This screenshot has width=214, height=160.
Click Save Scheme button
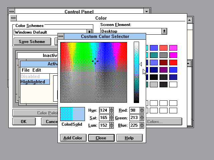pos(32,42)
